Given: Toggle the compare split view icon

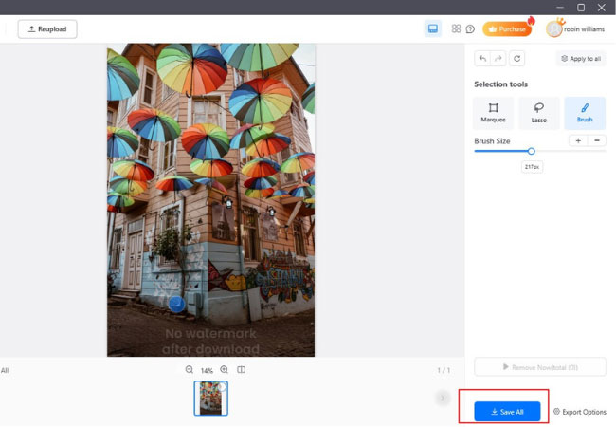Looking at the screenshot, I should pos(242,370).
